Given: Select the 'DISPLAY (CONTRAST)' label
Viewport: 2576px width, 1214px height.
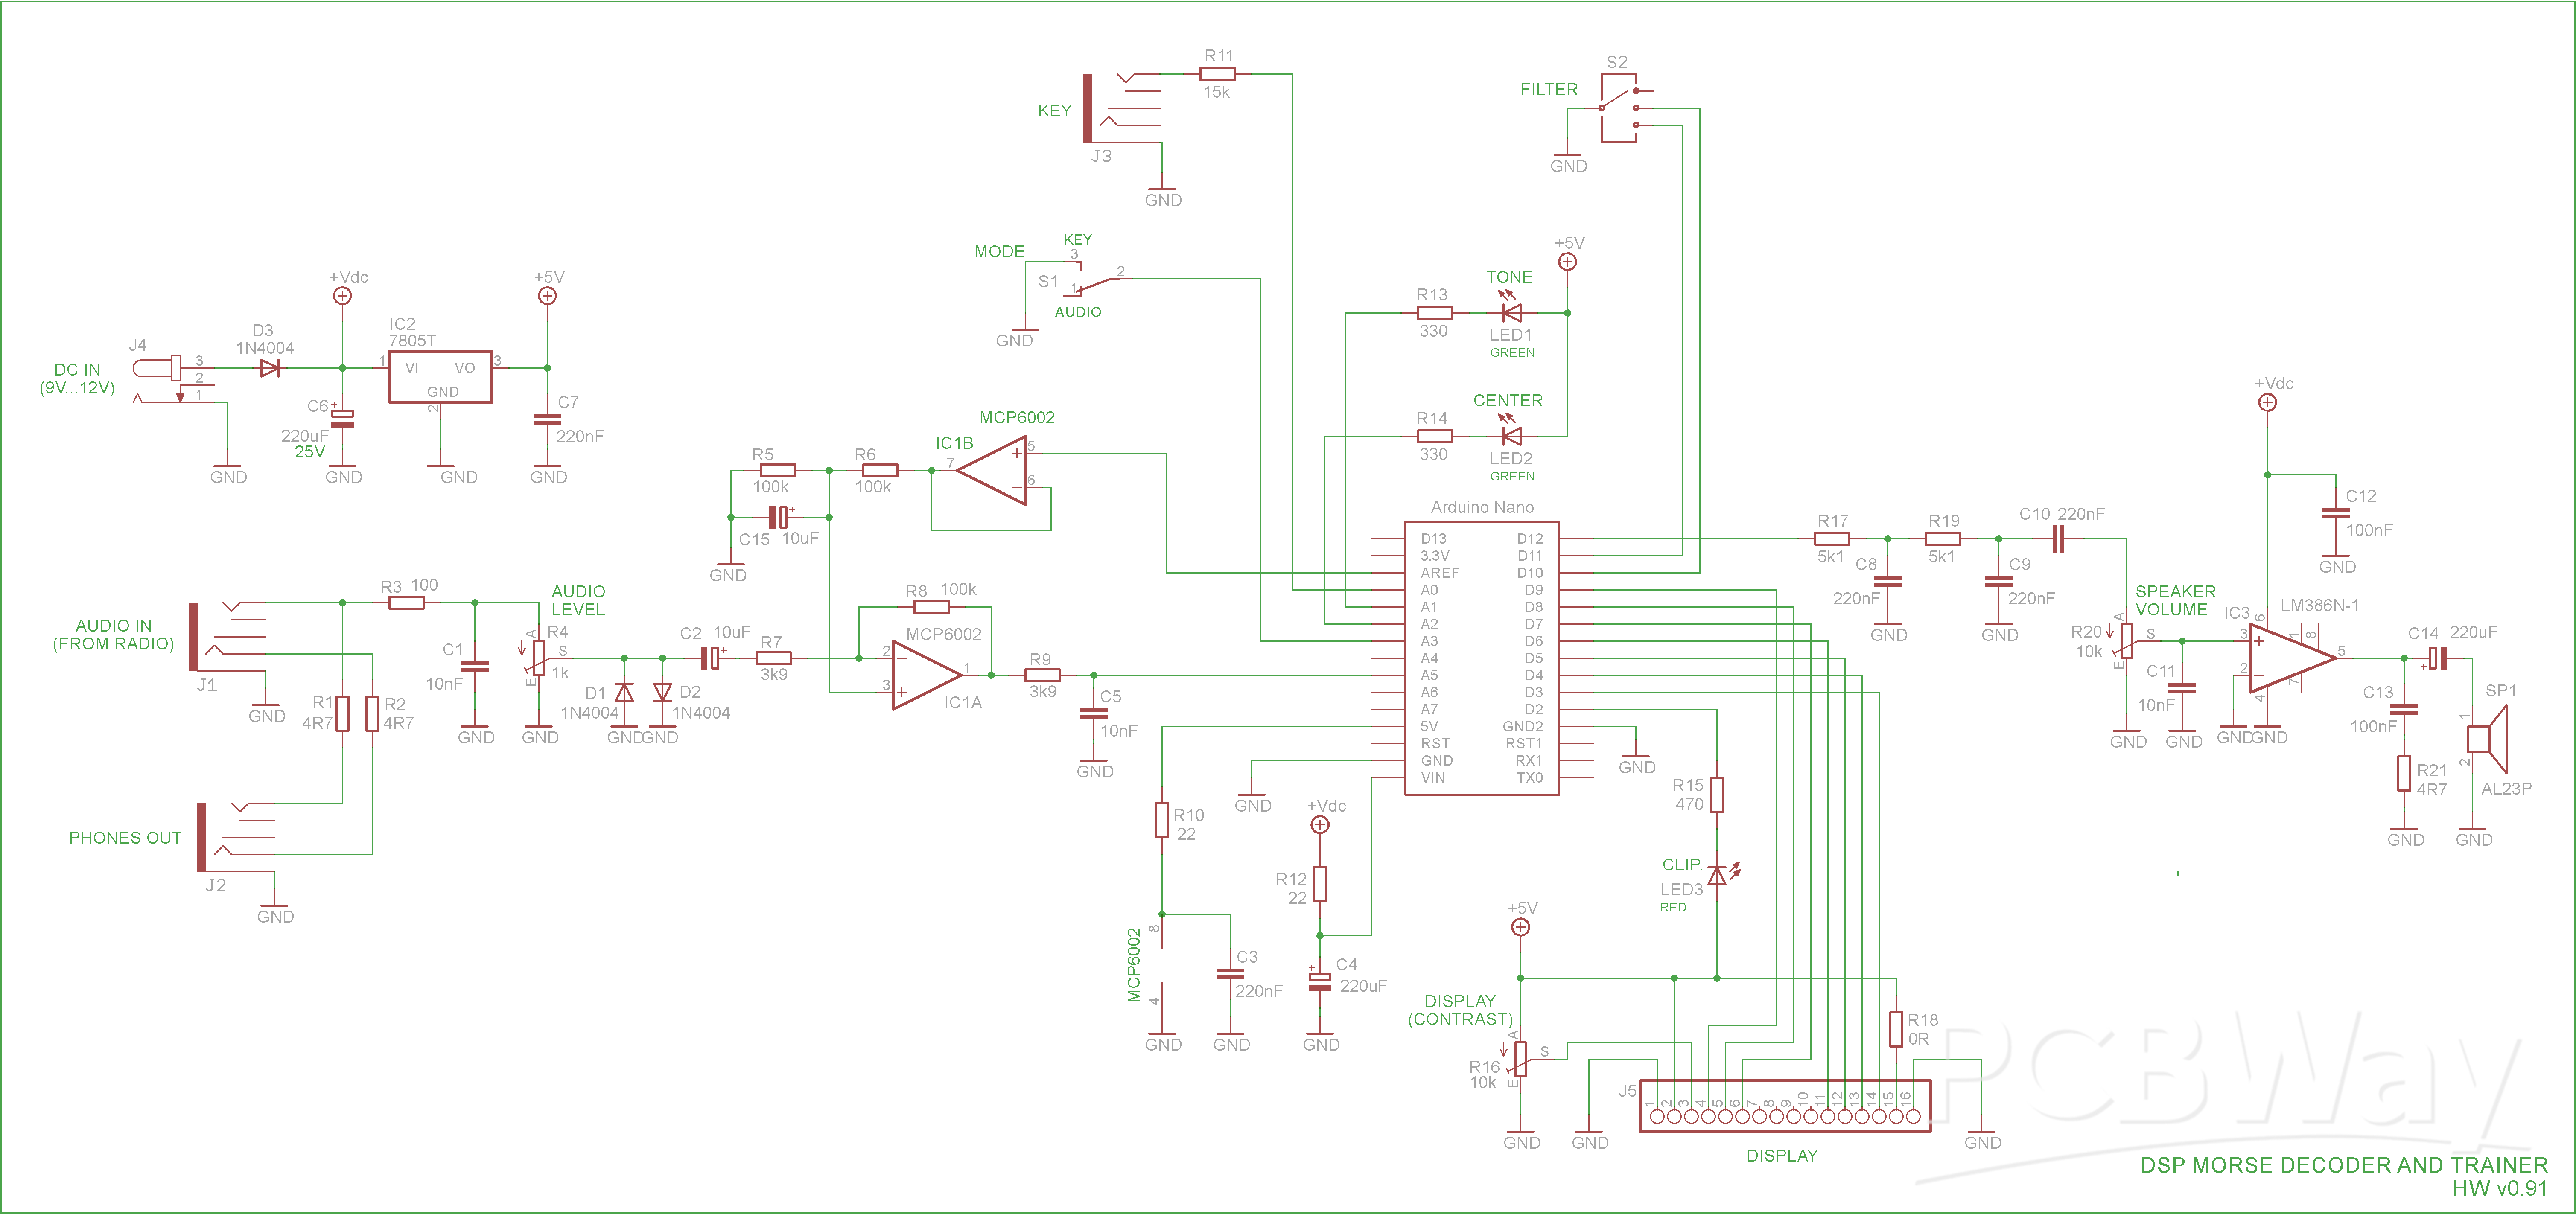Looking at the screenshot, I should [1460, 1010].
